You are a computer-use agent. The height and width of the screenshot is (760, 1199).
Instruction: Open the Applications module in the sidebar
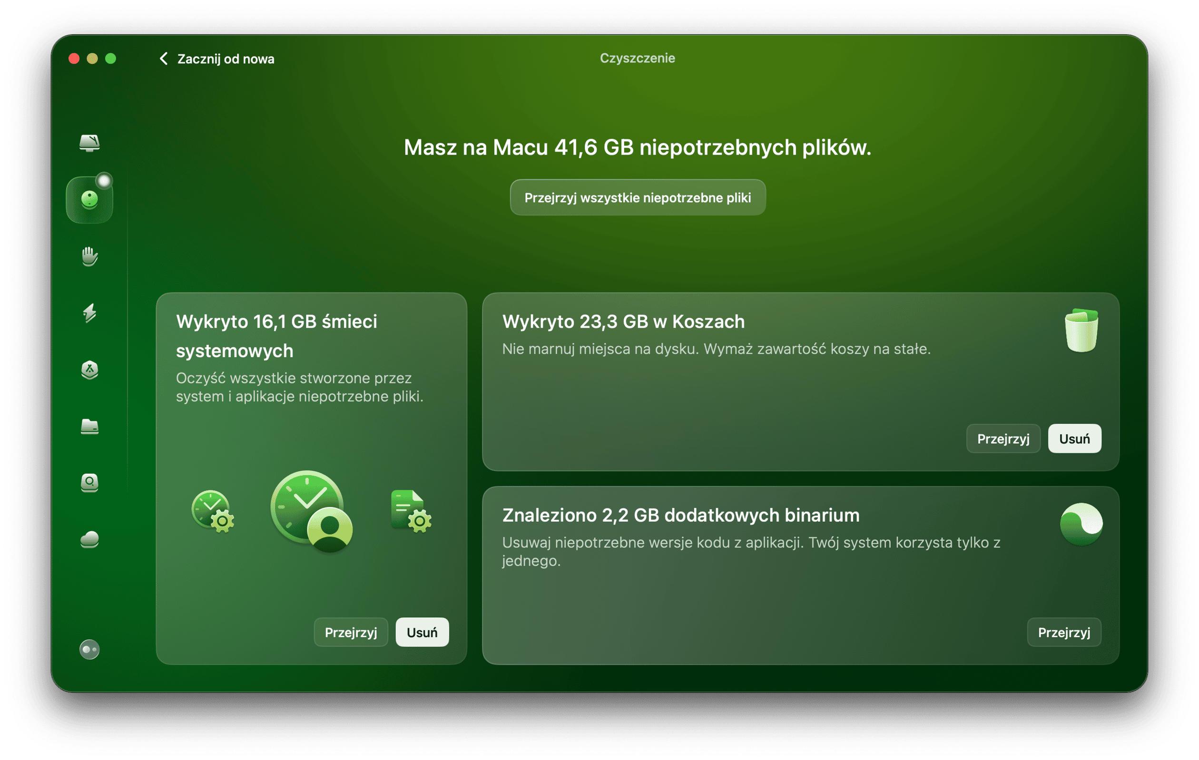point(89,371)
